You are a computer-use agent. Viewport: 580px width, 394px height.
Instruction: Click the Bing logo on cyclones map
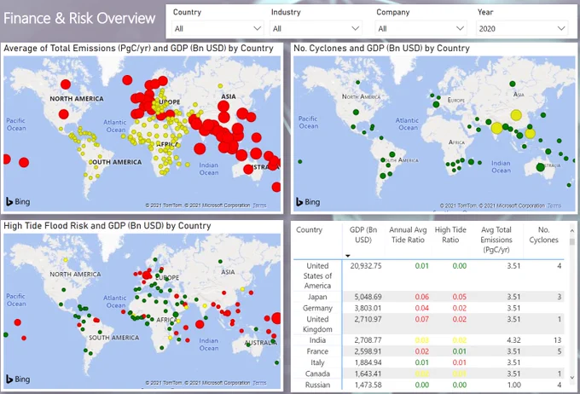[x=308, y=202]
